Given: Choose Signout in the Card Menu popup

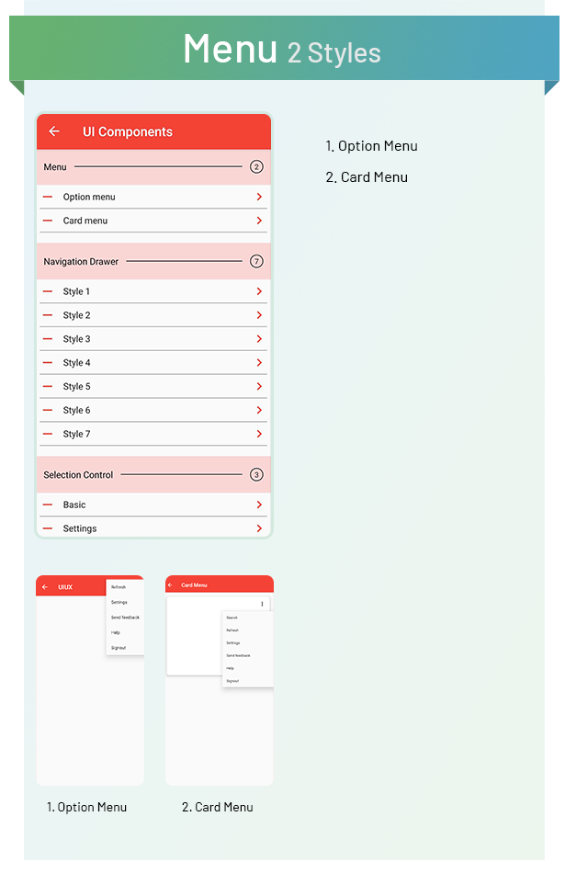Looking at the screenshot, I should coord(232,681).
